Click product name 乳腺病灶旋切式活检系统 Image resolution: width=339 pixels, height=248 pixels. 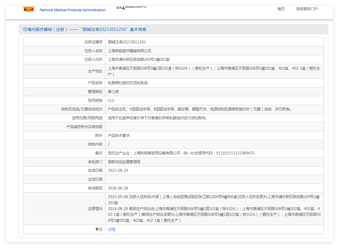(x=128, y=83)
